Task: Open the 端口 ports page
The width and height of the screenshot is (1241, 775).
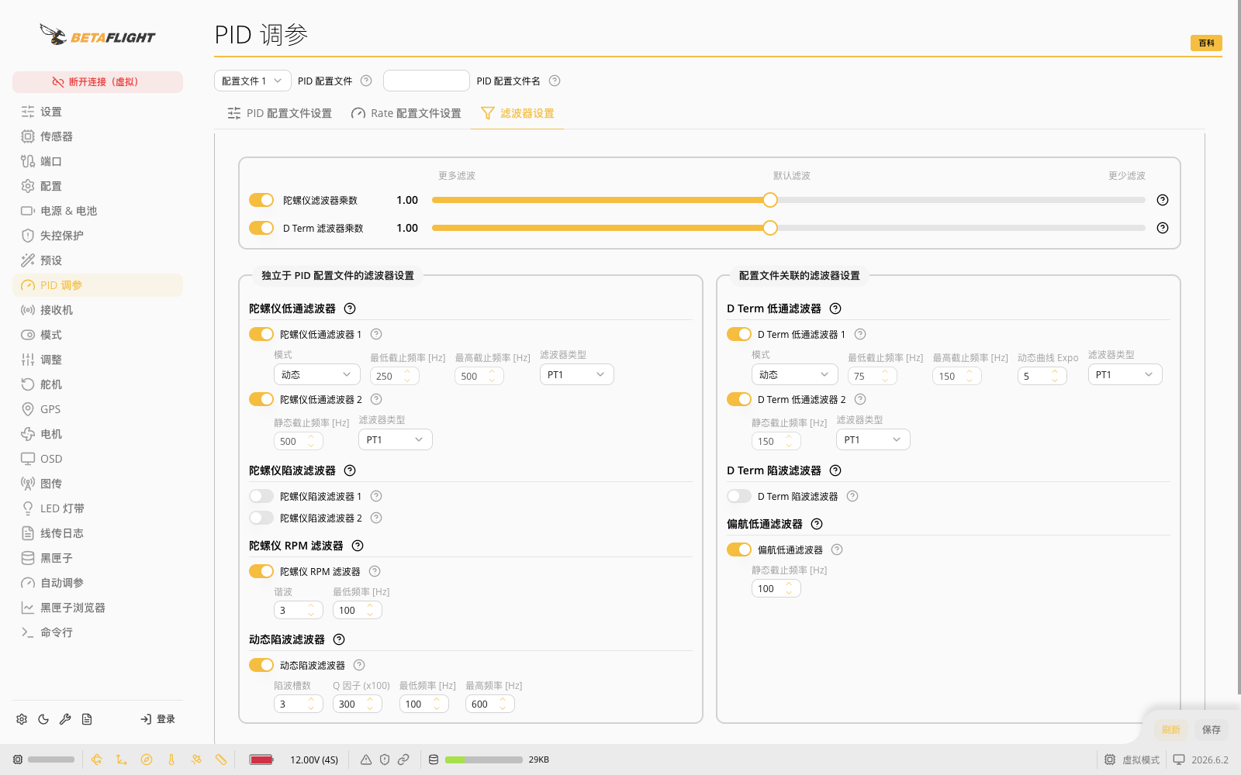Action: pyautogui.click(x=98, y=161)
